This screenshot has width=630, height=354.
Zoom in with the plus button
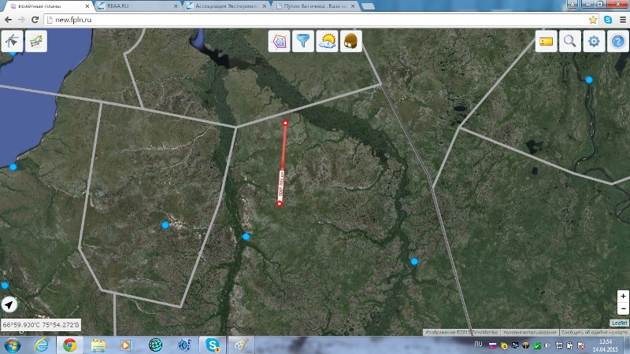[x=623, y=297]
